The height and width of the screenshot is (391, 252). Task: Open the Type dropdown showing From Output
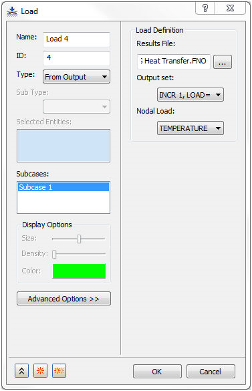click(76, 77)
